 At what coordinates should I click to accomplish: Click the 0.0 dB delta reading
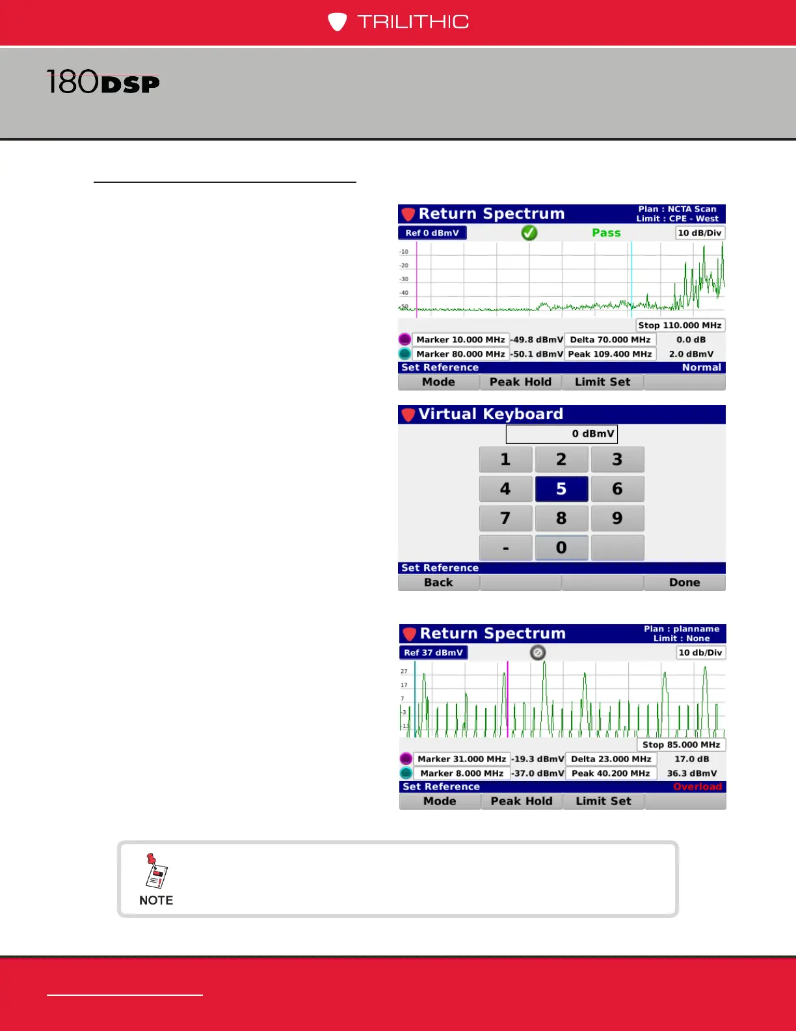tap(691, 339)
